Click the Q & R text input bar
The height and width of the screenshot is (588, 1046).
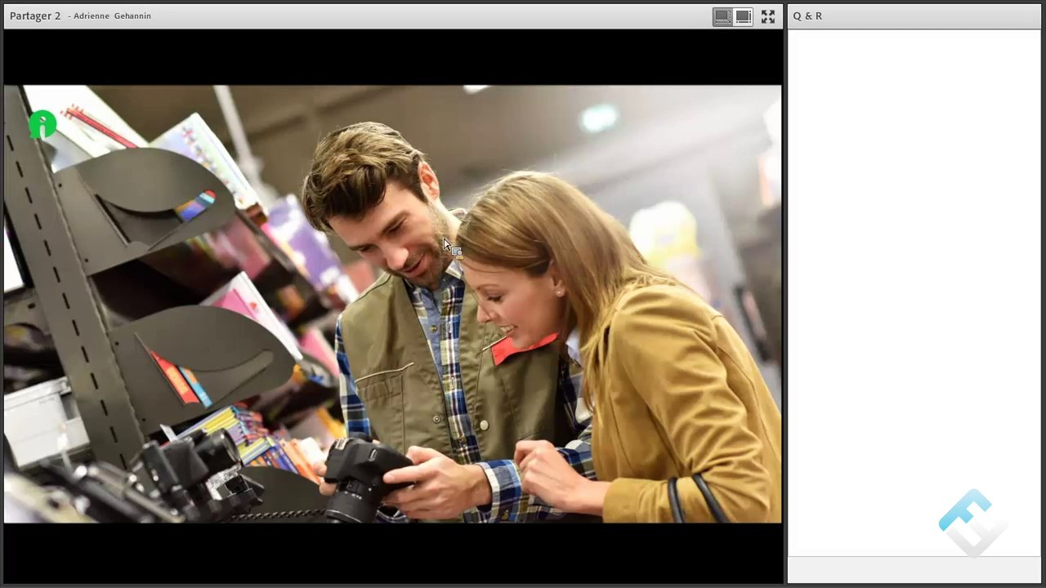point(914,569)
